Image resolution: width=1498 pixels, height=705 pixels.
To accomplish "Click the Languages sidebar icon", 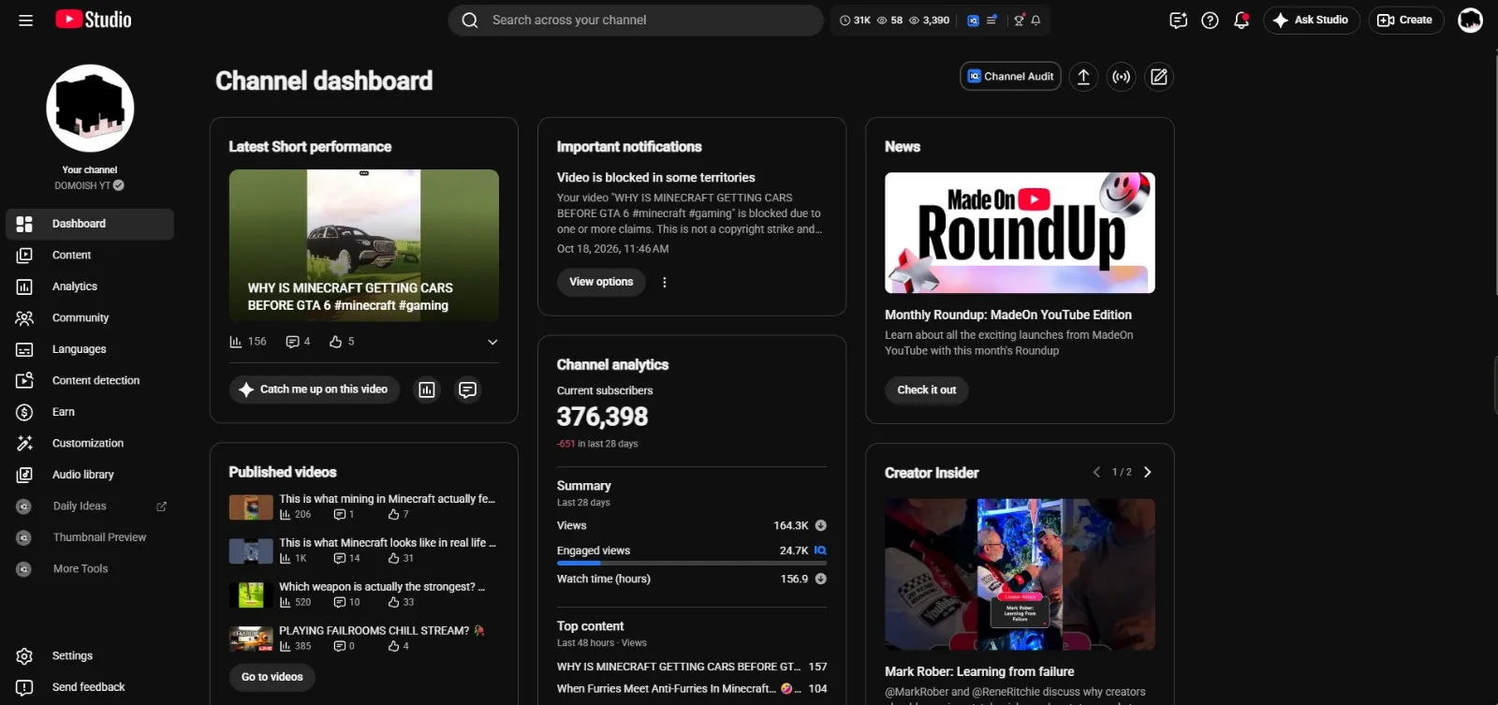I will click(x=24, y=349).
